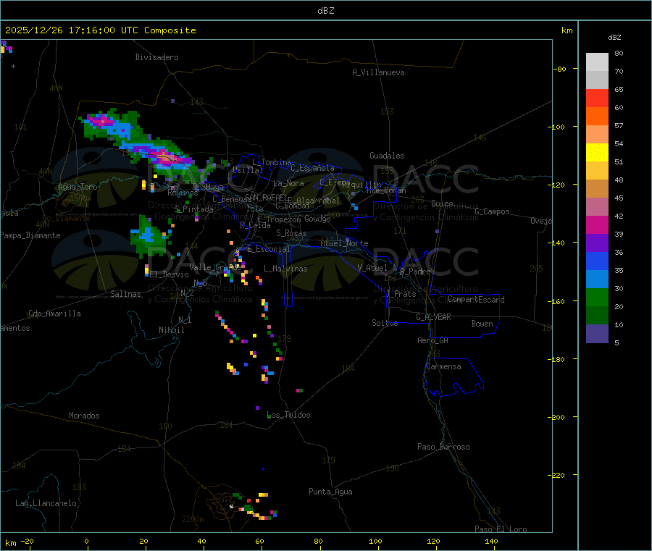
Task: Click the Paso_El_Loro location label
Action: pyautogui.click(x=501, y=529)
